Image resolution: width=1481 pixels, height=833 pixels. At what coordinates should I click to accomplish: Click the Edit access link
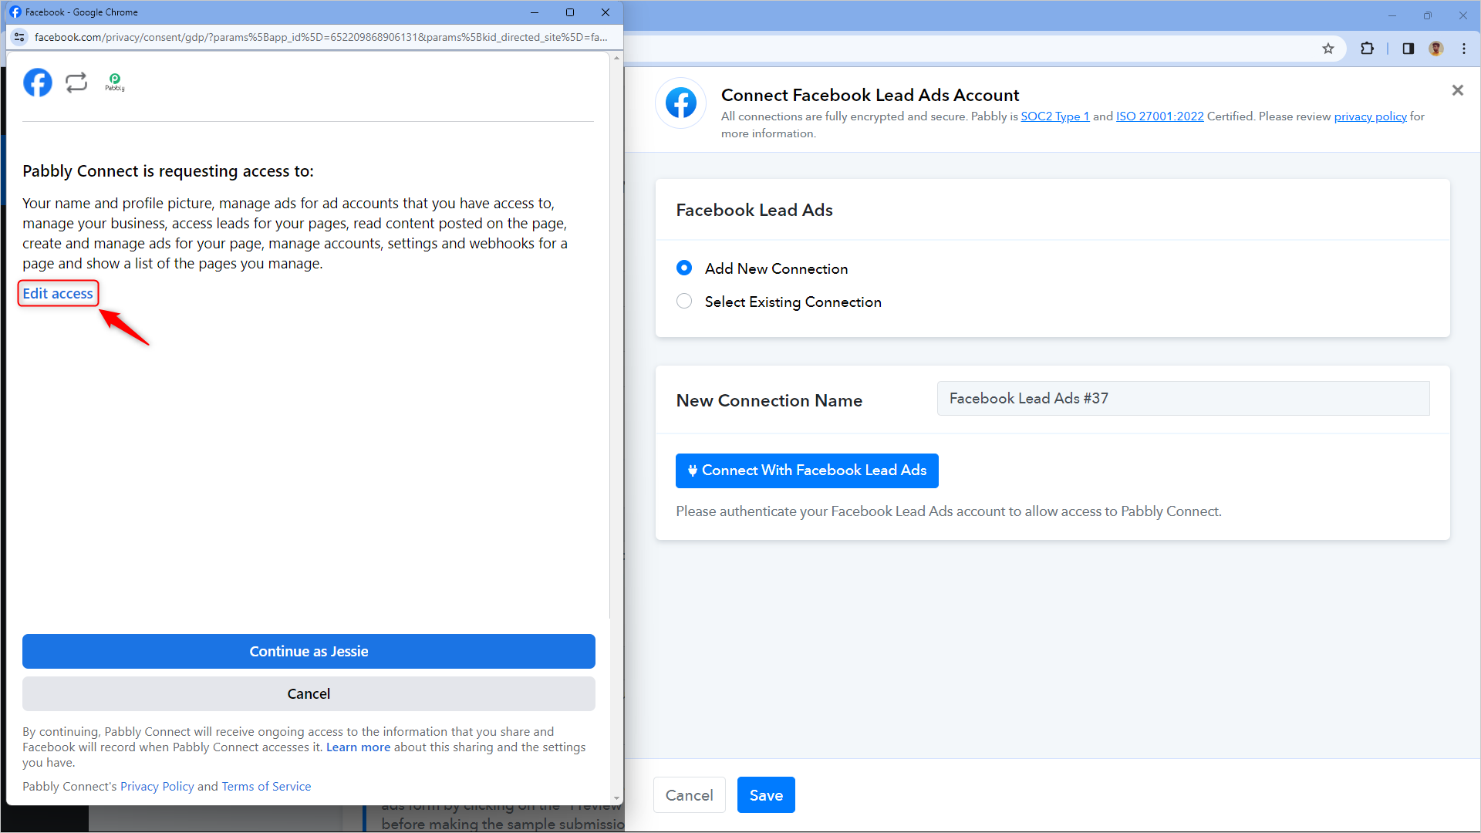[58, 293]
